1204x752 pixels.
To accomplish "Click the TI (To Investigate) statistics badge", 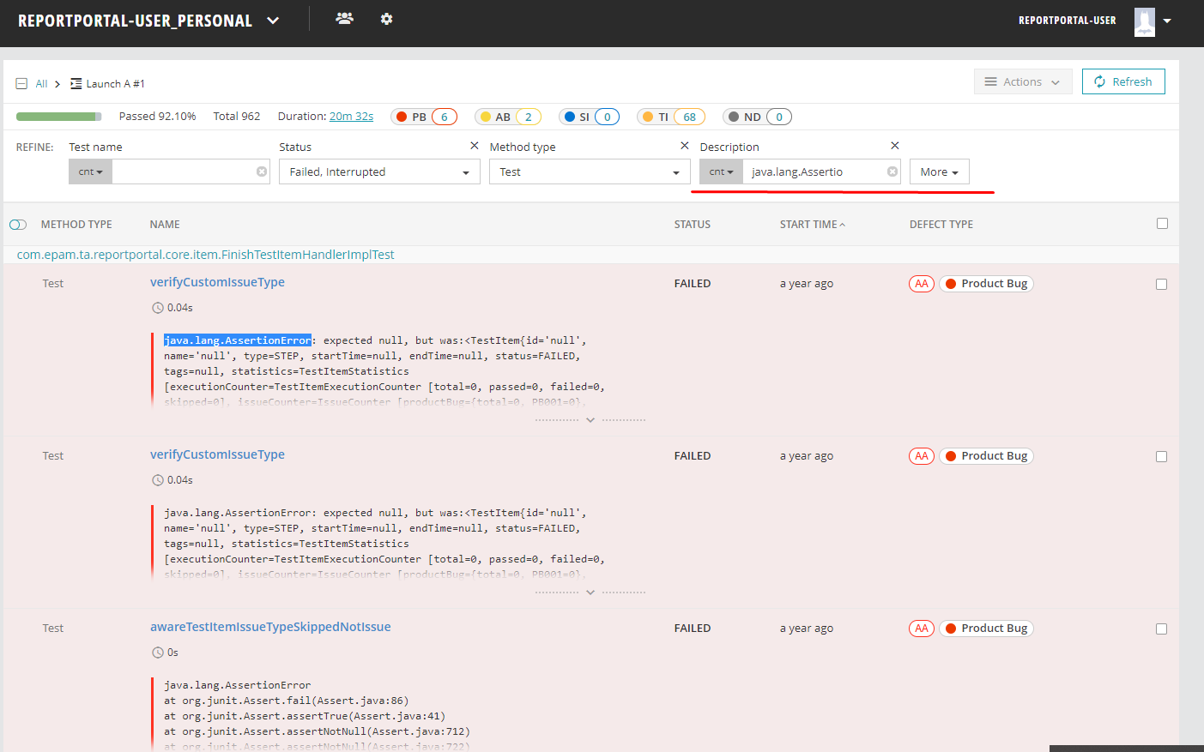I will [x=670, y=116].
